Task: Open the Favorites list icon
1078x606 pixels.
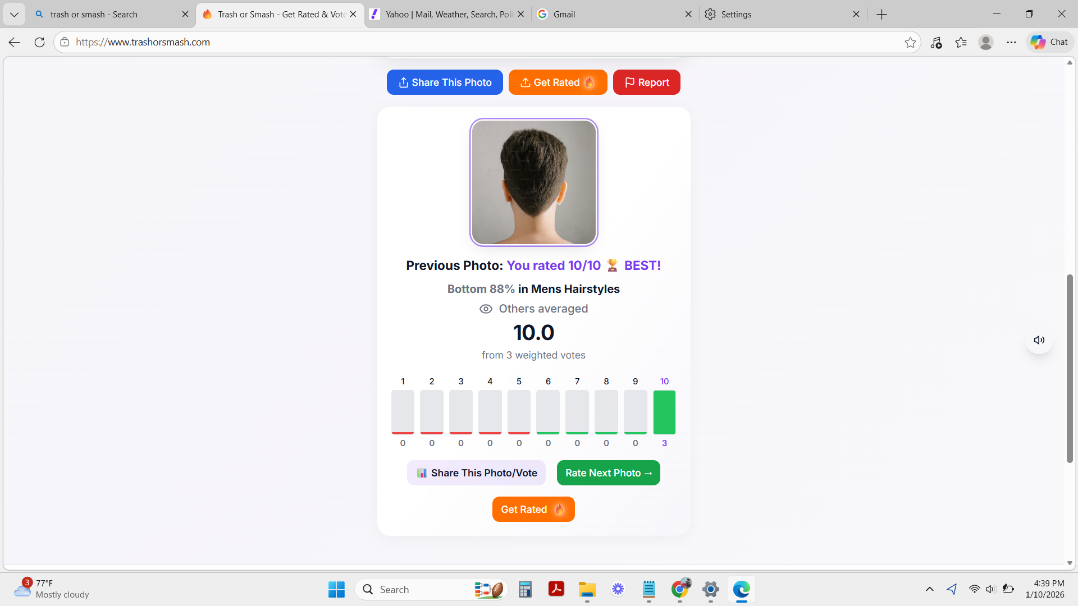Action: 961,42
